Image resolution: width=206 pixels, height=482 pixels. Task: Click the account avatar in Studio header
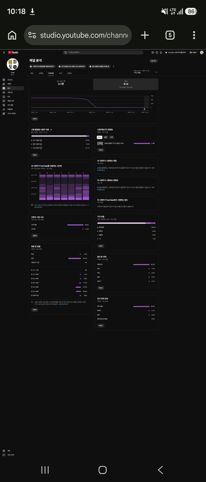[202, 52]
